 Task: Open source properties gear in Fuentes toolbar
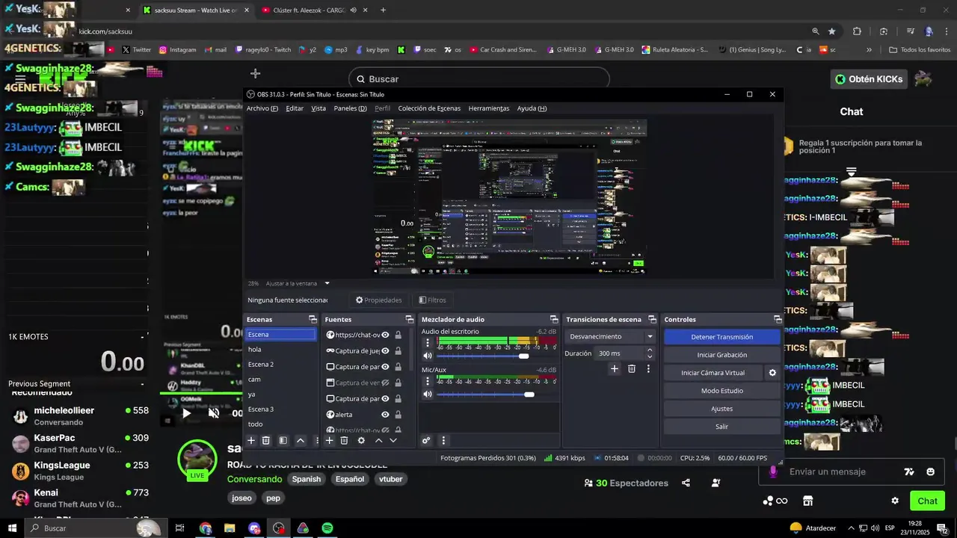pos(361,441)
